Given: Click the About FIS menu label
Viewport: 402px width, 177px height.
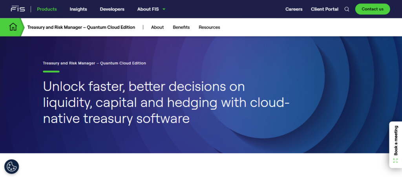Looking at the screenshot, I should point(148,9).
